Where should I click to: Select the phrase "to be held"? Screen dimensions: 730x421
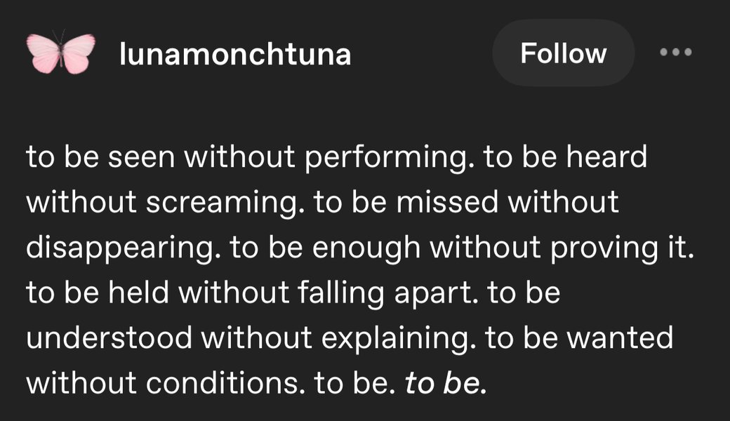[98, 292]
